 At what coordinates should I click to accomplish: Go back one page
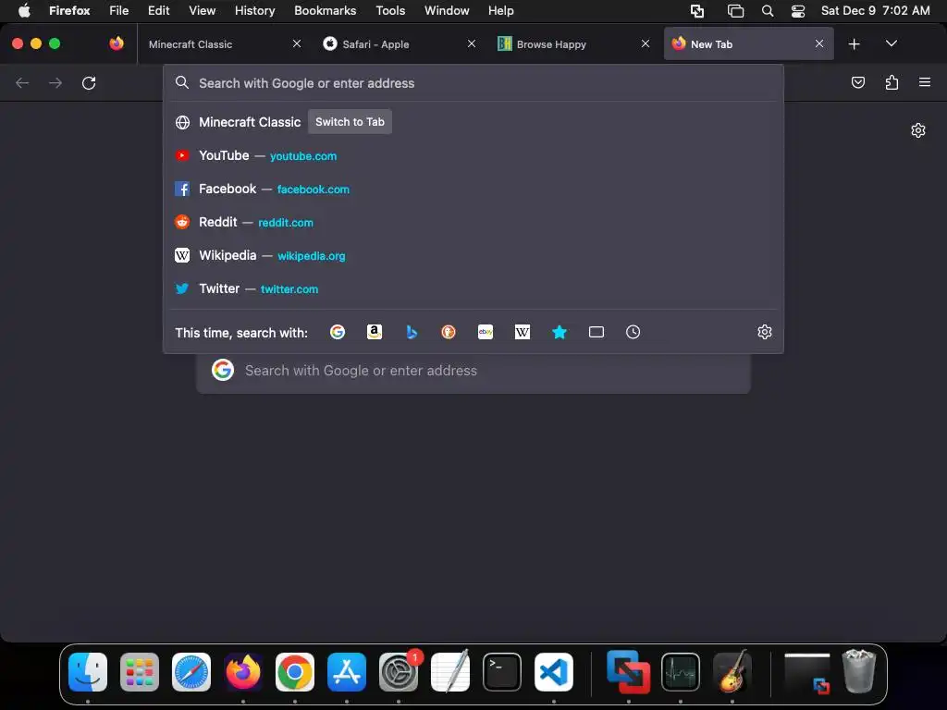22,82
